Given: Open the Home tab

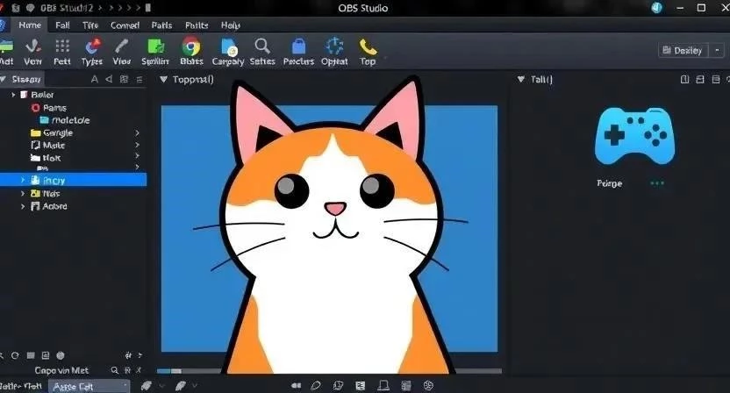Looking at the screenshot, I should click(29, 25).
